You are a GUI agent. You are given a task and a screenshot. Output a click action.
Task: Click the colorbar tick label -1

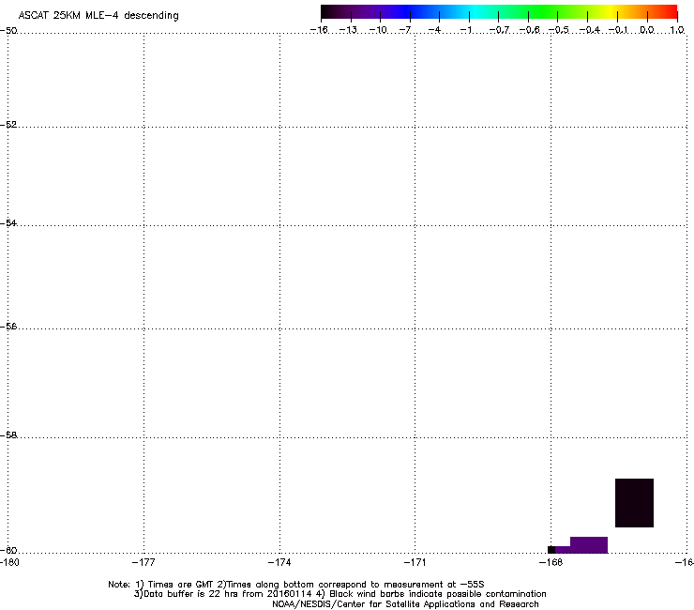[465, 30]
